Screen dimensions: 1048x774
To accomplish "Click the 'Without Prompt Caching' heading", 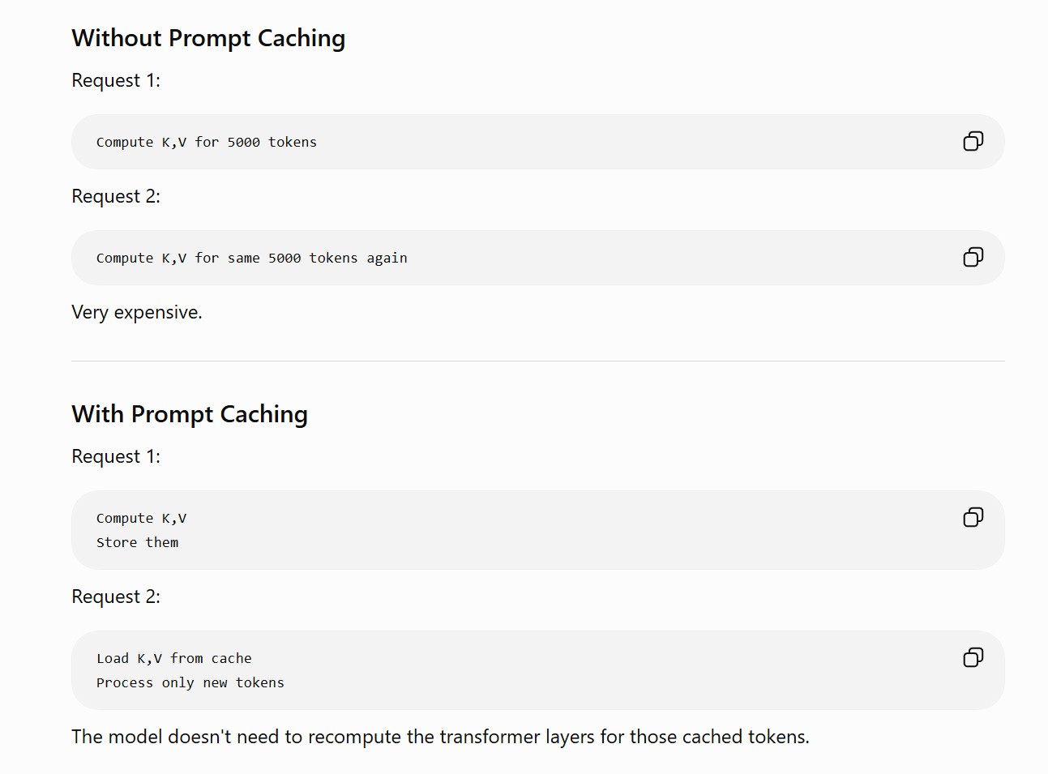I will click(x=208, y=38).
